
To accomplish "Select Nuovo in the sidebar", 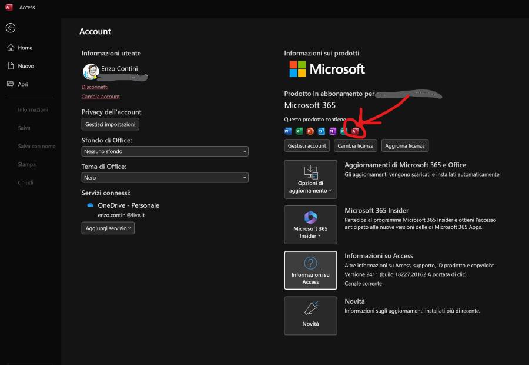I will coord(25,66).
